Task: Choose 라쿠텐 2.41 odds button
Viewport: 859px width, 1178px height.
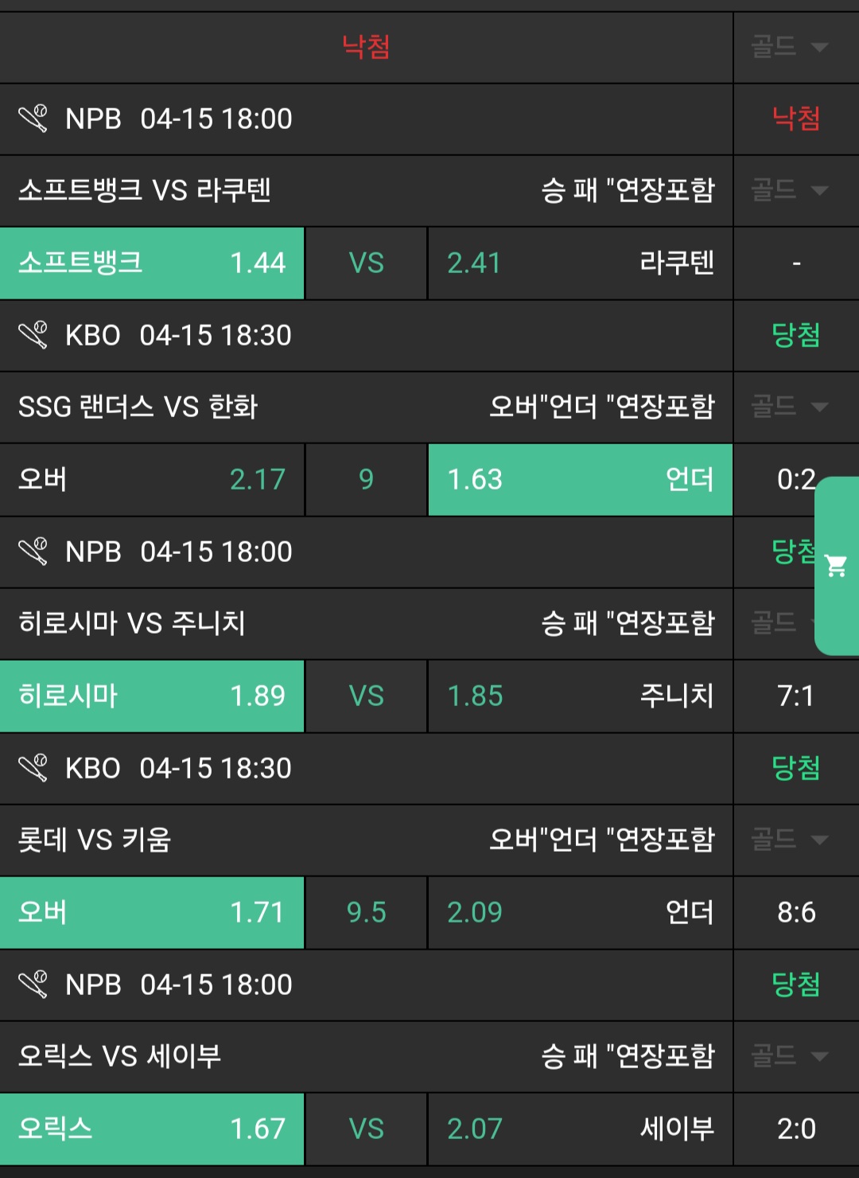Action: tap(580, 263)
